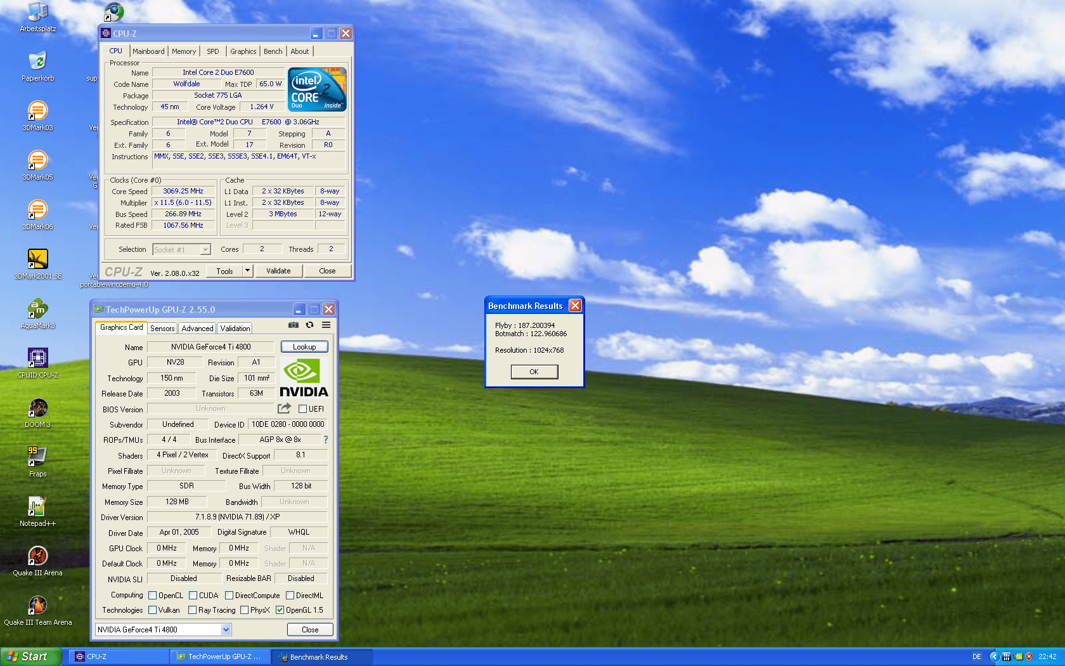Click the CPU-Z taskbar button
Screen dimensions: 1065x666
tap(119, 656)
